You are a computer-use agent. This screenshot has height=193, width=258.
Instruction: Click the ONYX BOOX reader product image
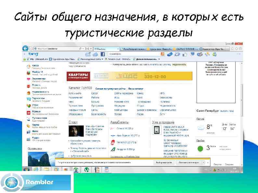pyautogui.click(x=157, y=130)
